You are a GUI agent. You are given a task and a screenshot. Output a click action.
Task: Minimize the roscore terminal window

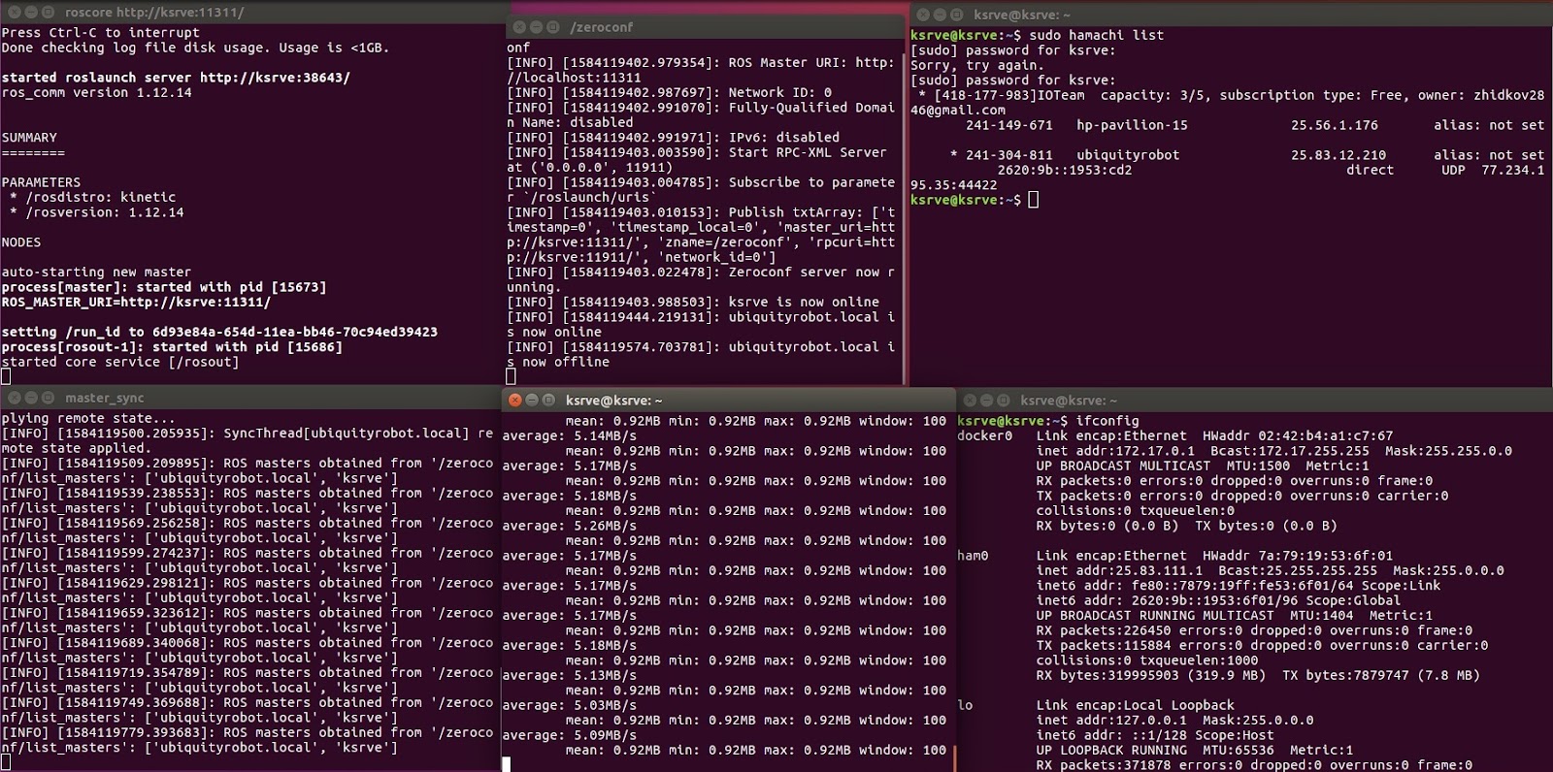tap(30, 13)
